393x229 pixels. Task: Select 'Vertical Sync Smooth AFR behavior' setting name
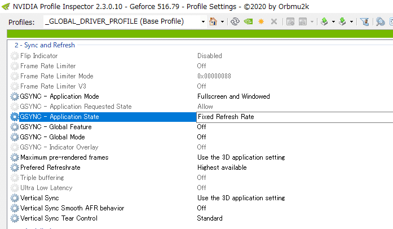tap(72, 208)
